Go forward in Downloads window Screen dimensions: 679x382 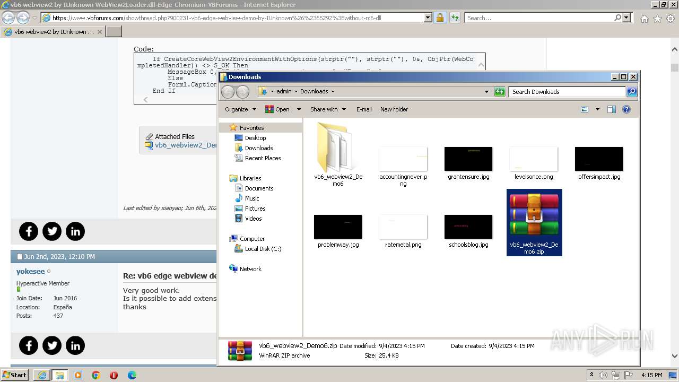242,92
